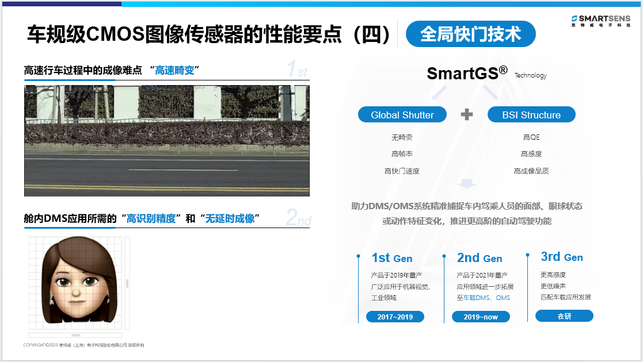Click the blue text 无延时成像
This screenshot has height=362, width=643.
(x=230, y=219)
